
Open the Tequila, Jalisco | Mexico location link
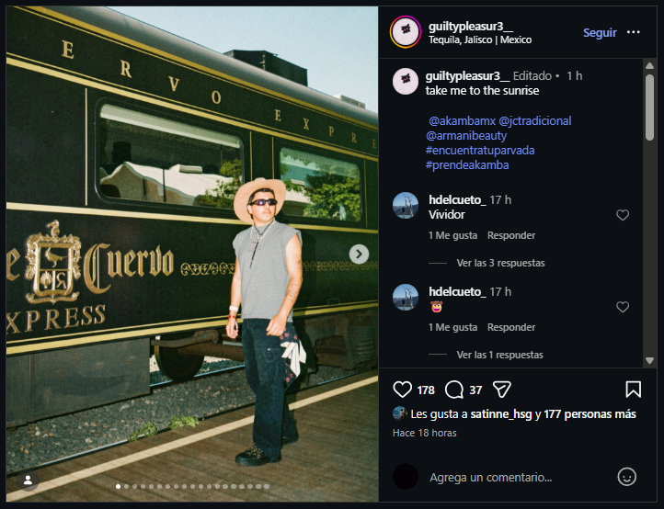480,40
